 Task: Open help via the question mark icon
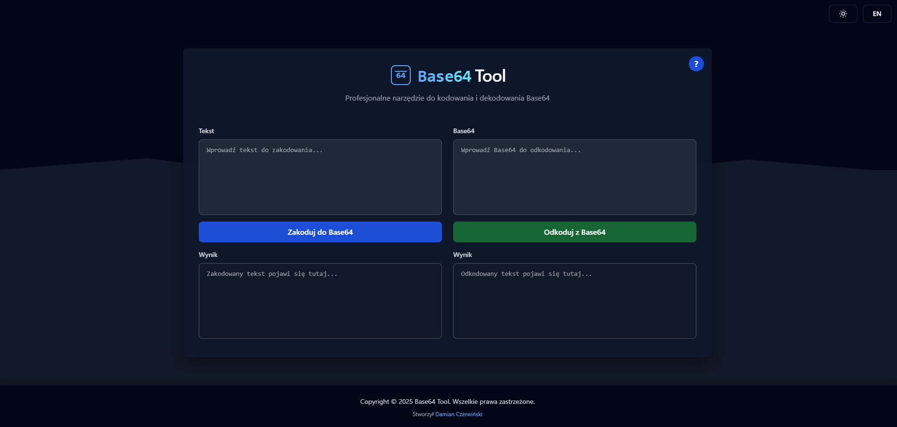point(696,64)
